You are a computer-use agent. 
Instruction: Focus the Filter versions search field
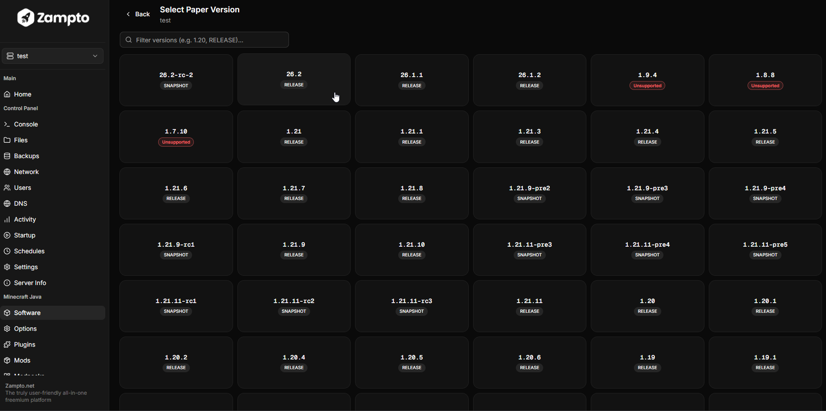tap(204, 40)
